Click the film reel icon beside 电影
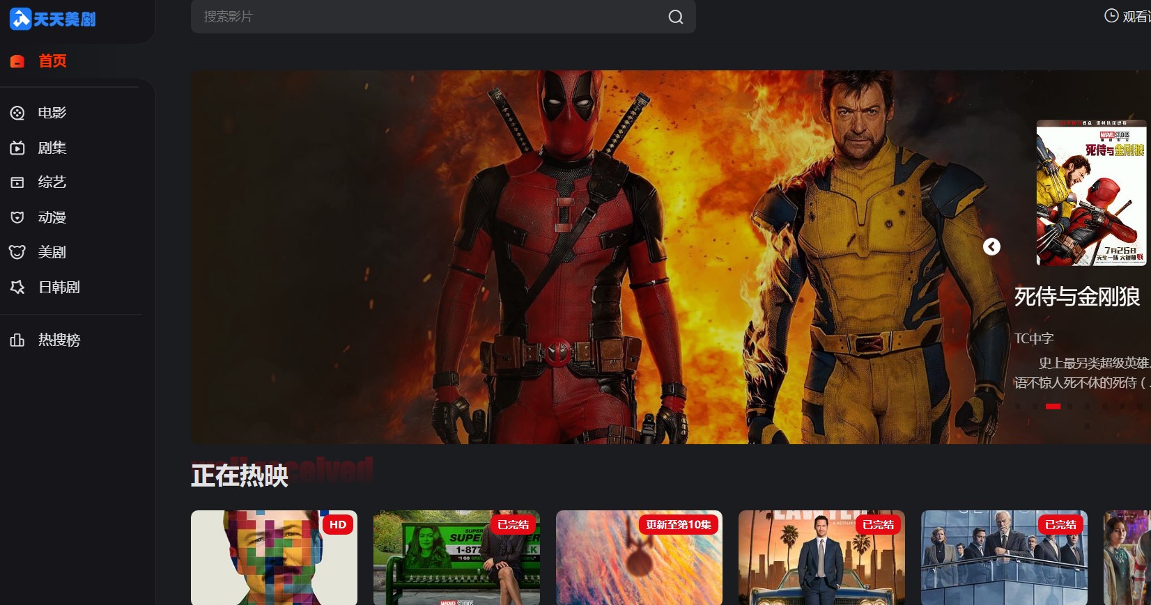 coord(17,113)
